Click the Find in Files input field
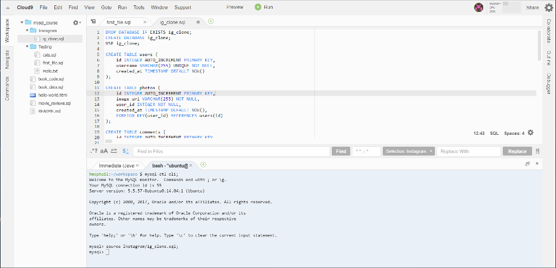 231,151
